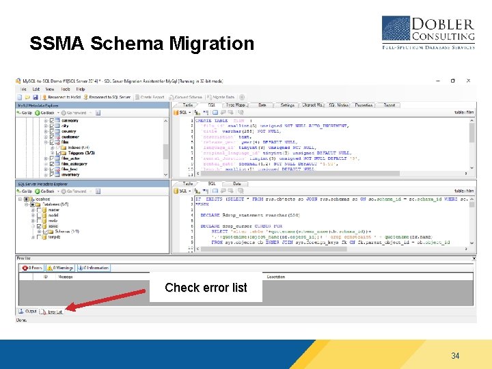492x369 pixels.
Task: Click MySQL explorer tree vertical scrollbar
Action: [x=165, y=148]
